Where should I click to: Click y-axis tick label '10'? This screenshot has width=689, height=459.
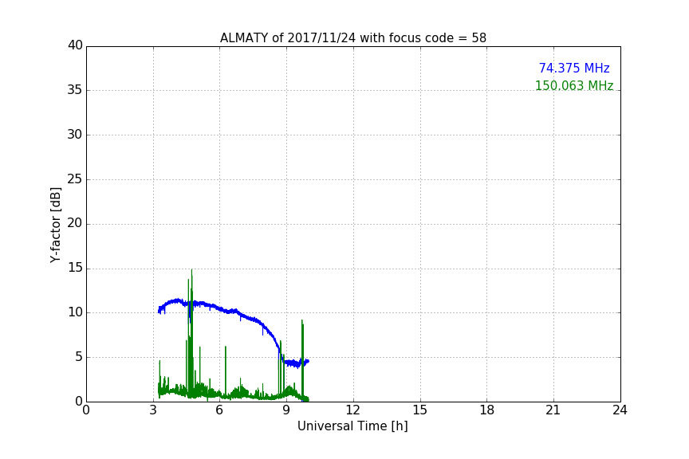click(75, 312)
